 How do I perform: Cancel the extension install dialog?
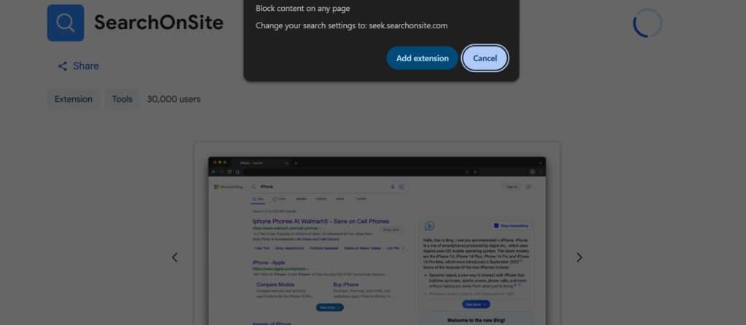pos(484,58)
